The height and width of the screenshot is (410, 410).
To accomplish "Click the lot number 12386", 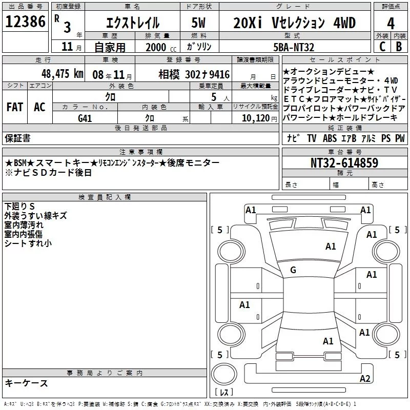I will tap(25, 22).
